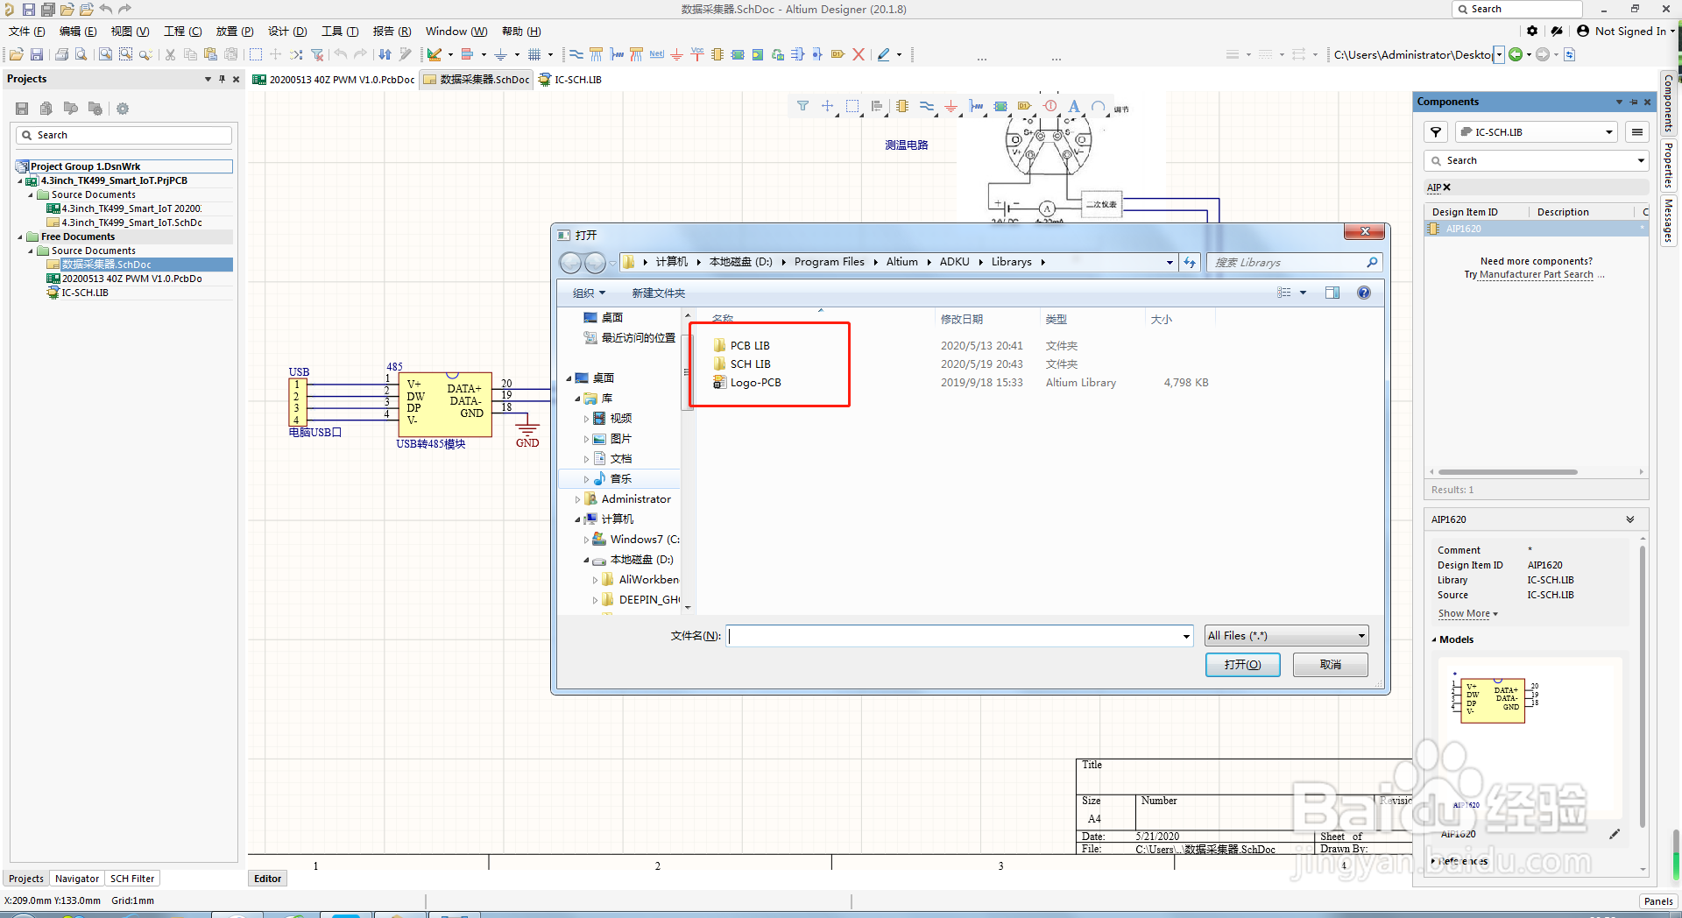The height and width of the screenshot is (918, 1682).
Task: Collapse the 4.3inch_TK499_Smart_IoT.PrjPCB project node
Action: click(20, 181)
